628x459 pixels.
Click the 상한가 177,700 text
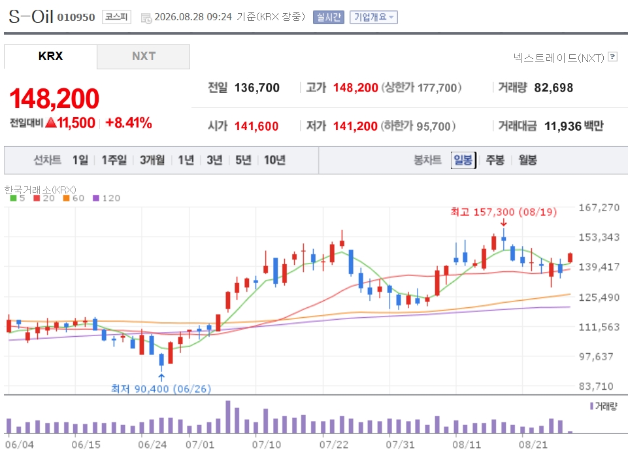pos(421,88)
